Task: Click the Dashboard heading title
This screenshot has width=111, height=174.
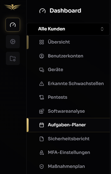Action: point(65,11)
